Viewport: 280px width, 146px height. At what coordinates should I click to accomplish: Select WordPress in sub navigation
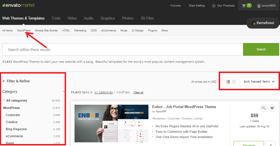(24, 31)
